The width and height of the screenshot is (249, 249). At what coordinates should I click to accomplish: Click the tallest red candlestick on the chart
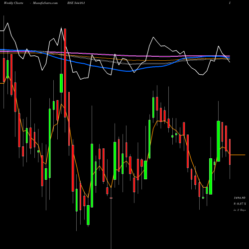[65, 73]
